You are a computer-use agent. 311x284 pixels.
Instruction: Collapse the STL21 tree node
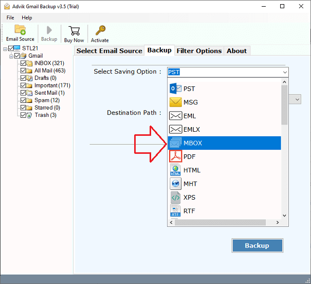point(5,49)
